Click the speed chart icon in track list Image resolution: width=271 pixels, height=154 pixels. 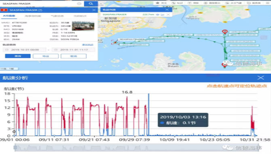point(163,15)
